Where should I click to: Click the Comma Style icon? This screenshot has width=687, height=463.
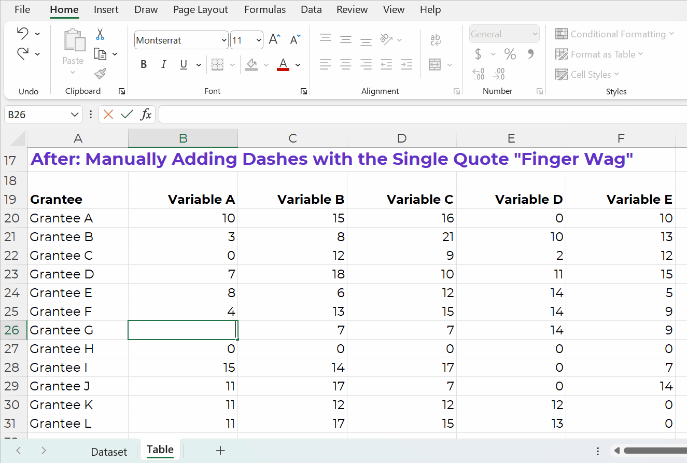(x=530, y=53)
